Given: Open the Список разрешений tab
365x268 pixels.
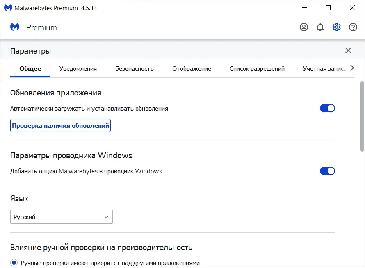Looking at the screenshot, I should click(257, 69).
